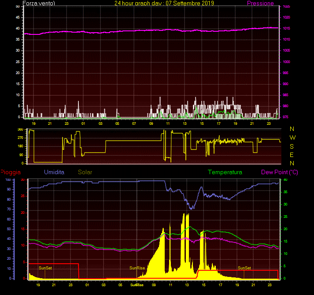Click the '180' wind direction axis value
The width and height of the screenshot is (314, 295).
pyautogui.click(x=20, y=146)
